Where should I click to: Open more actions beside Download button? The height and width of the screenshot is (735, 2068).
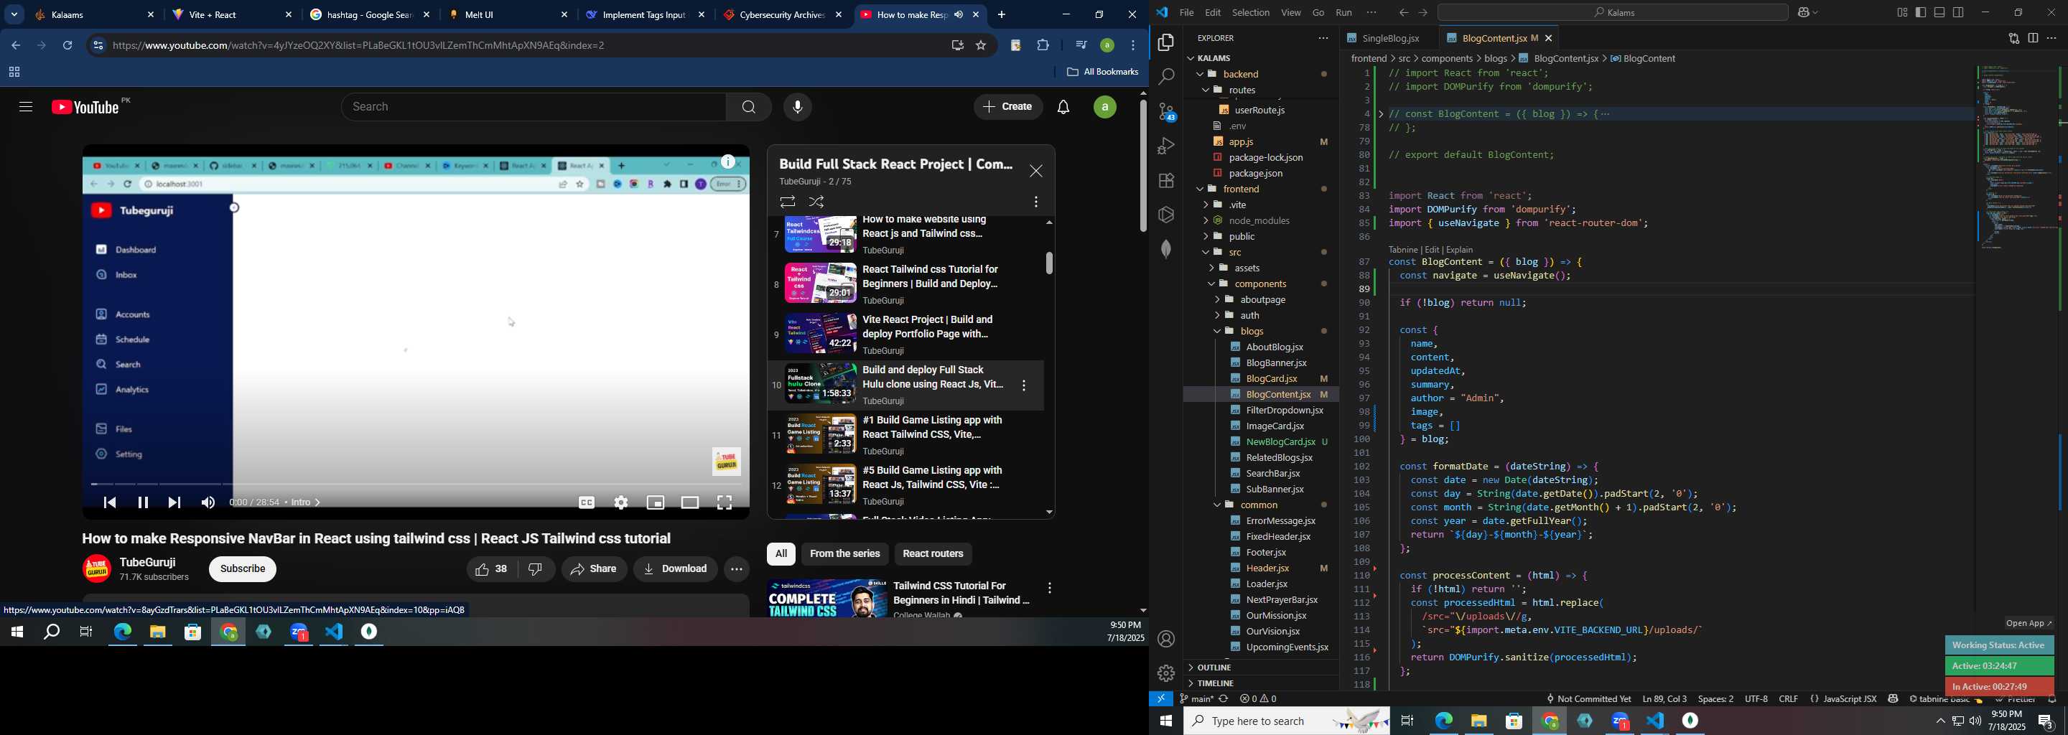point(737,569)
